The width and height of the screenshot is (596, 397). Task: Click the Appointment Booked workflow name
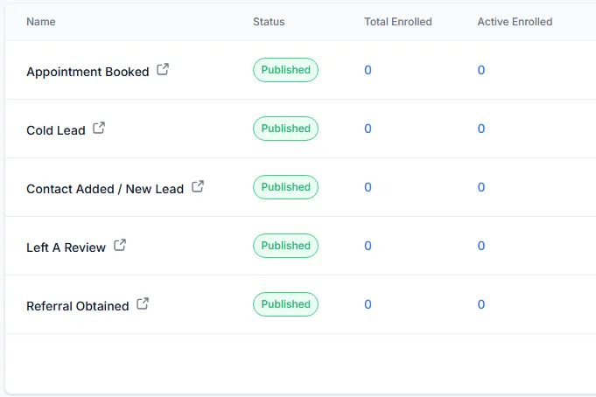coord(88,72)
